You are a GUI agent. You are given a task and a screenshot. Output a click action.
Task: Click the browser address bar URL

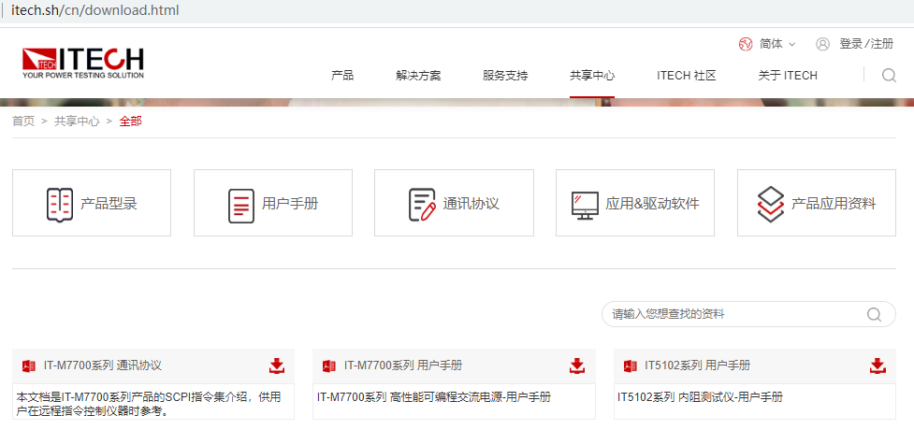[95, 10]
